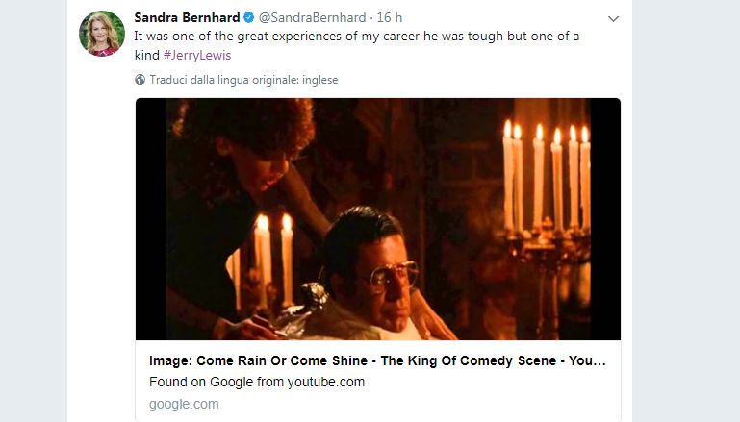740x422 pixels.
Task: Open the King of Comedy scene thumbnail
Action: pyautogui.click(x=377, y=219)
